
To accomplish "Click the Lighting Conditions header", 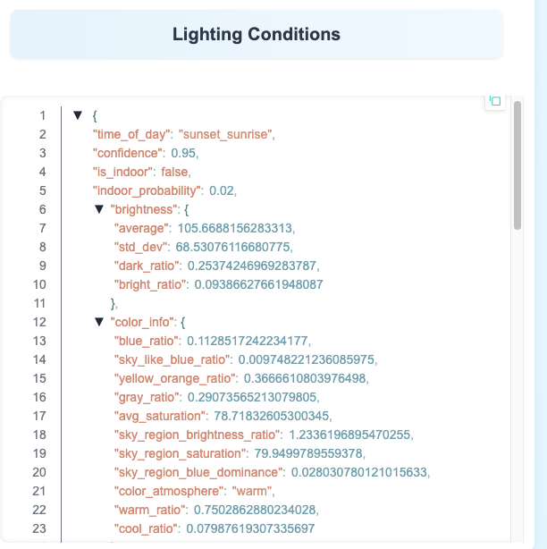I will pyautogui.click(x=257, y=35).
